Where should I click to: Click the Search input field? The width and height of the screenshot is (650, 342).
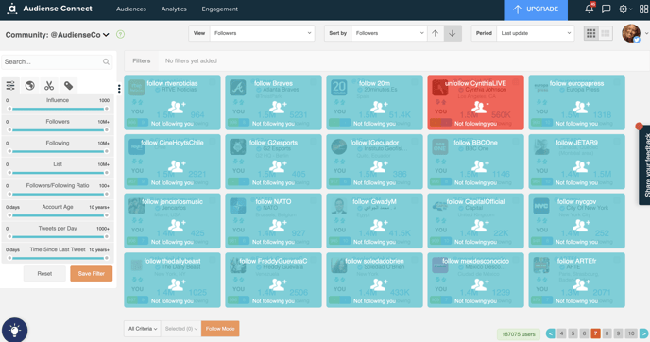click(57, 61)
